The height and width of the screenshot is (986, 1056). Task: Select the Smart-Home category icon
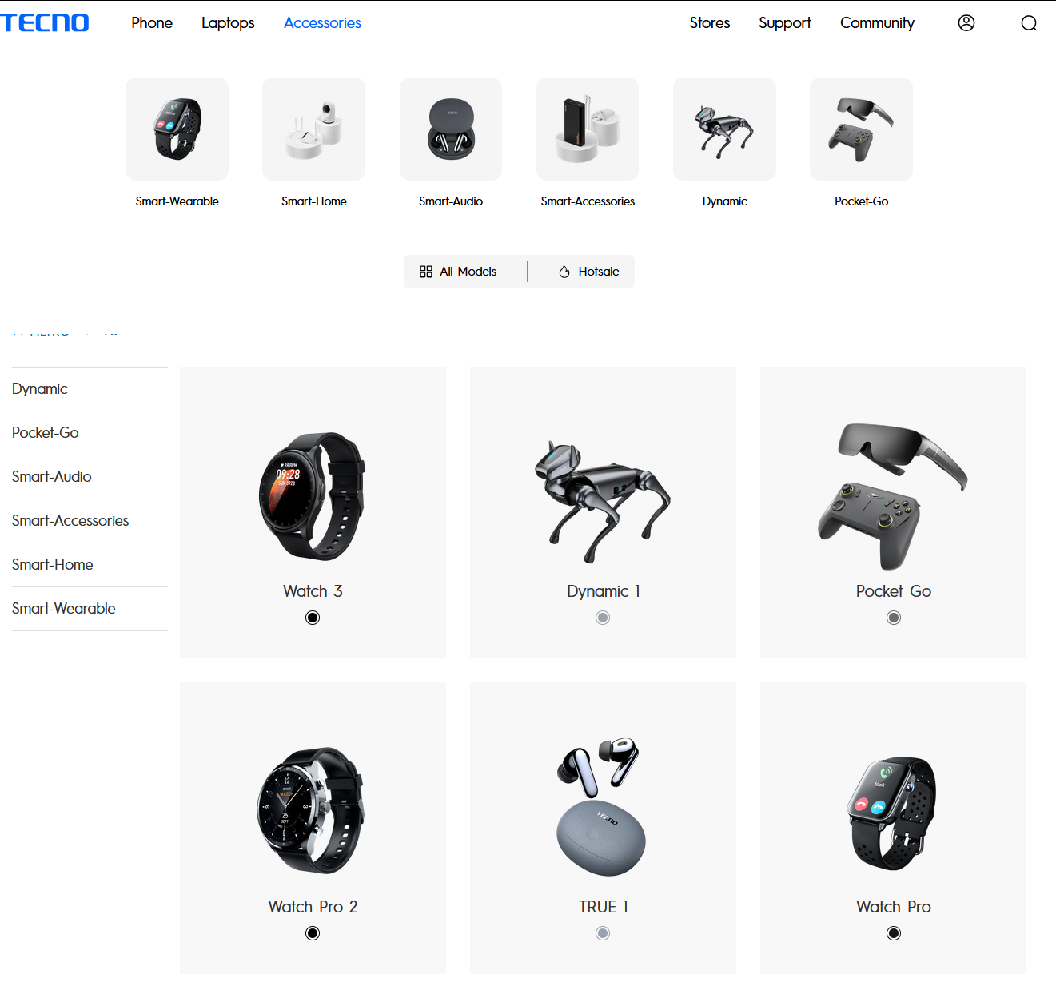313,129
